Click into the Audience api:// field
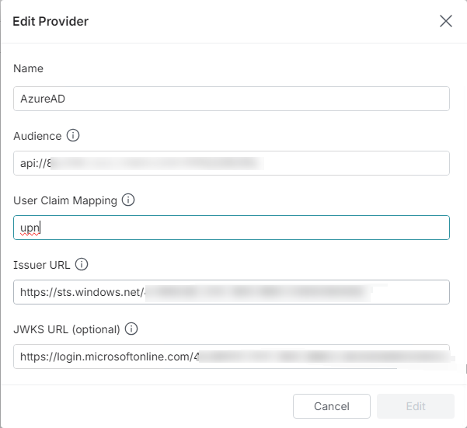Image resolution: width=467 pixels, height=428 pixels. pos(231,163)
